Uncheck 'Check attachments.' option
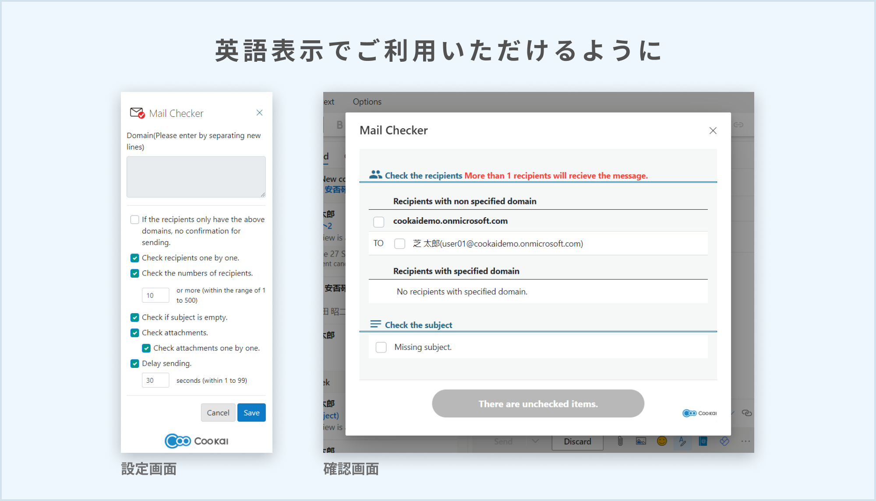Screen dimensions: 876x501 coord(134,333)
